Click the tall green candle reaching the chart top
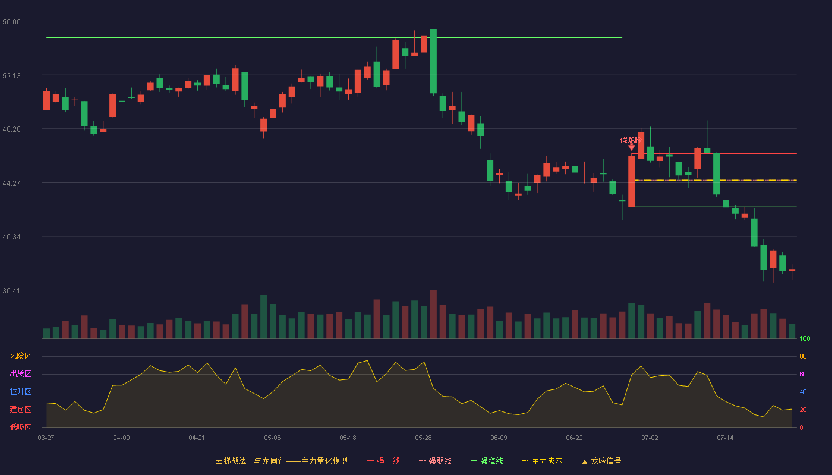The height and width of the screenshot is (475, 832). [433, 61]
